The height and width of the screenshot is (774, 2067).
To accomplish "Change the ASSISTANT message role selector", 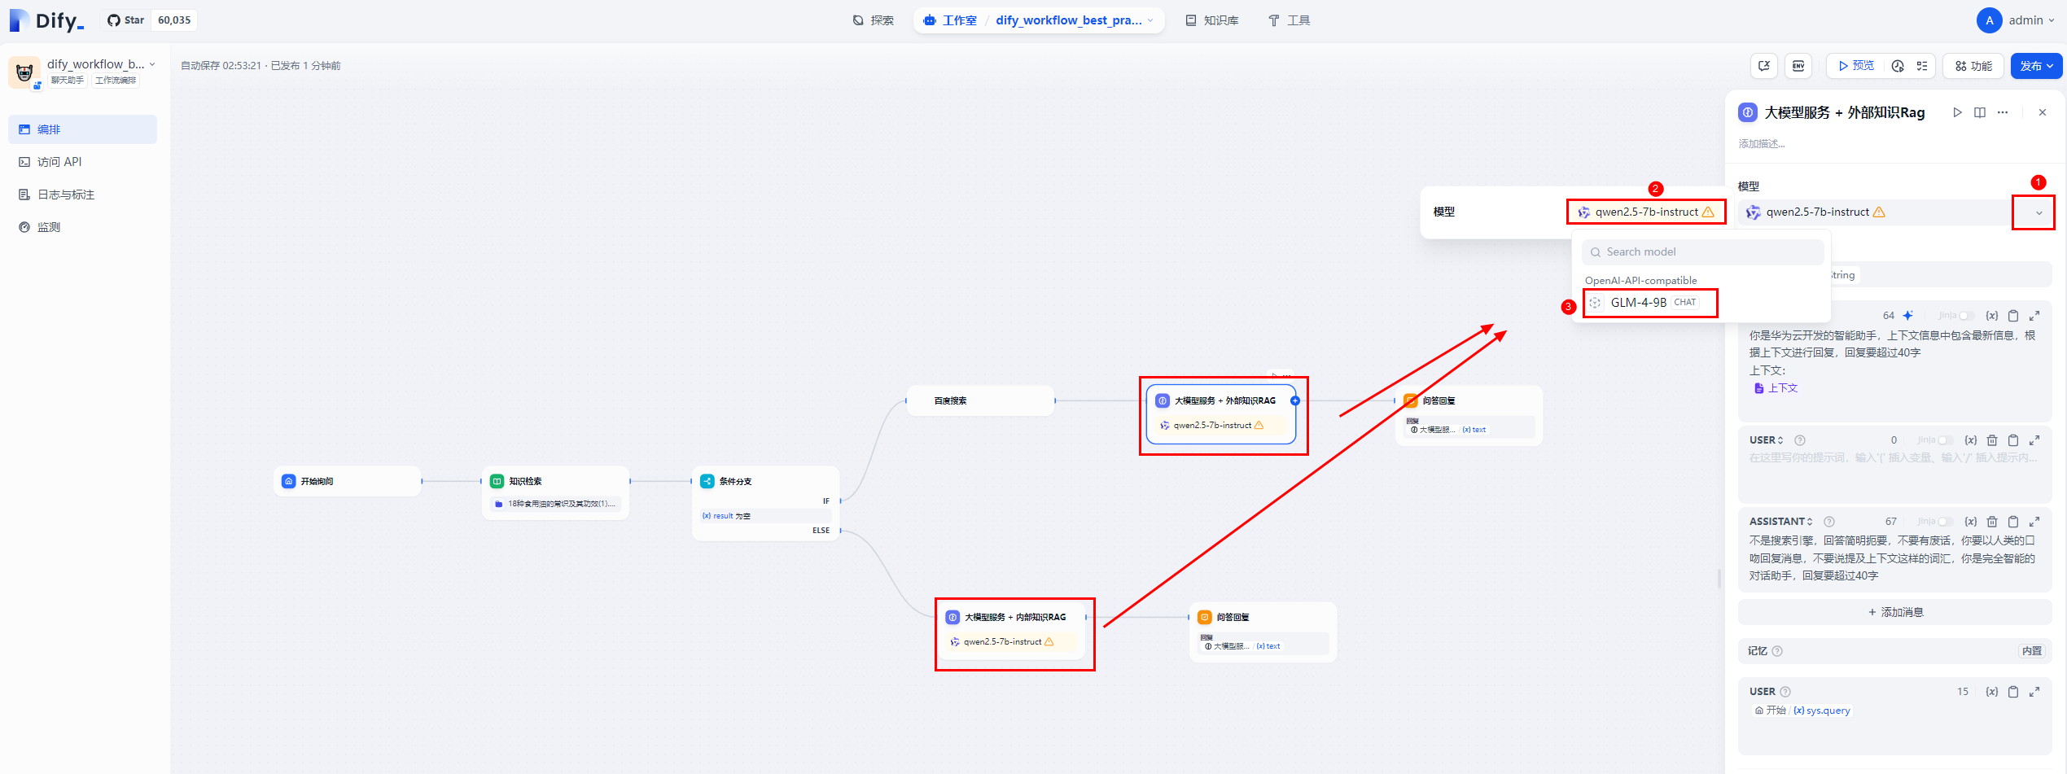I will pyautogui.click(x=1781, y=522).
